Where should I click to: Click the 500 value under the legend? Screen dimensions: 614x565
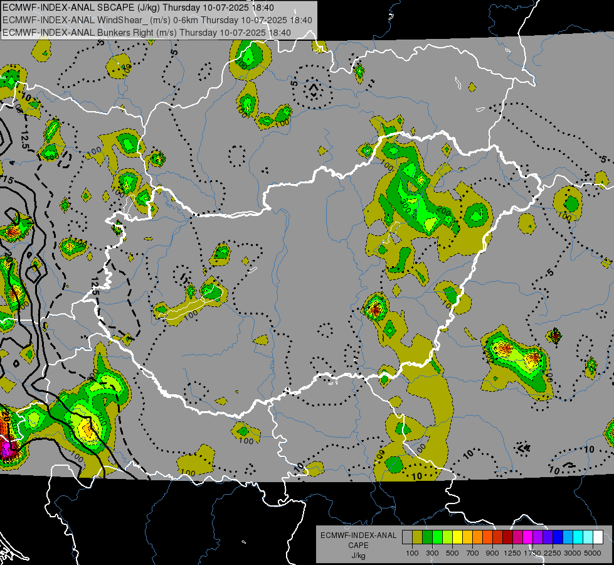(452, 553)
